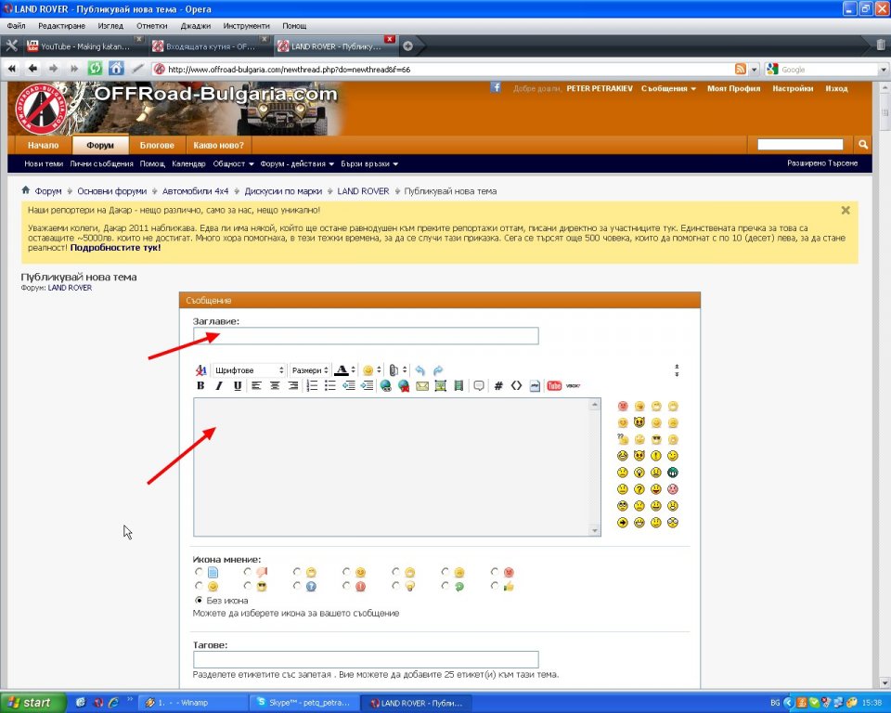Expand the 'Съобщения' dropdown in the header
Screen dimensions: 891x713
pyautogui.click(x=668, y=88)
